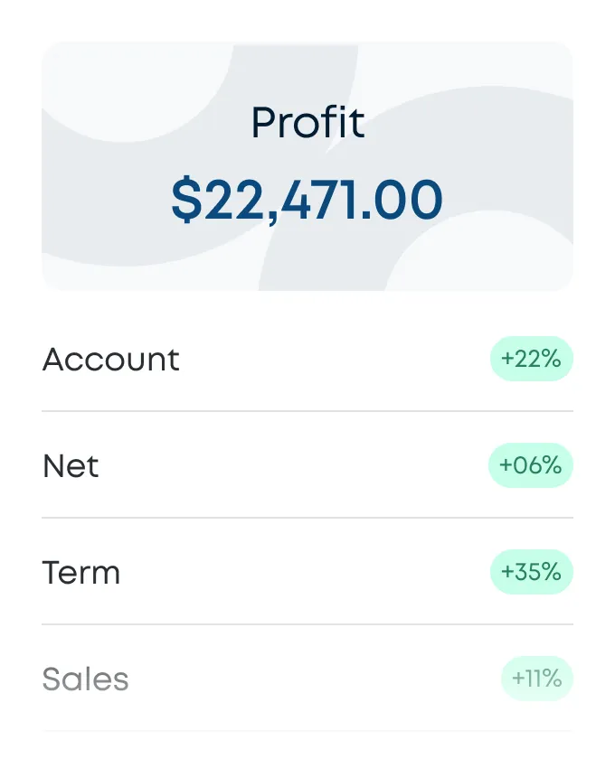Click the Account label text
The width and height of the screenshot is (615, 768).
(110, 359)
